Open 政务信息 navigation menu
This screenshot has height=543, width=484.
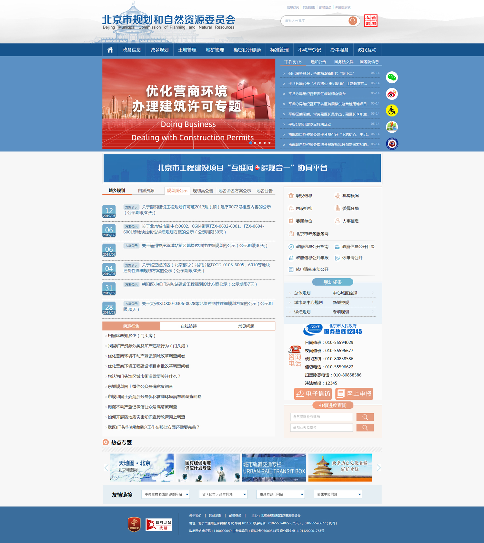tap(132, 50)
